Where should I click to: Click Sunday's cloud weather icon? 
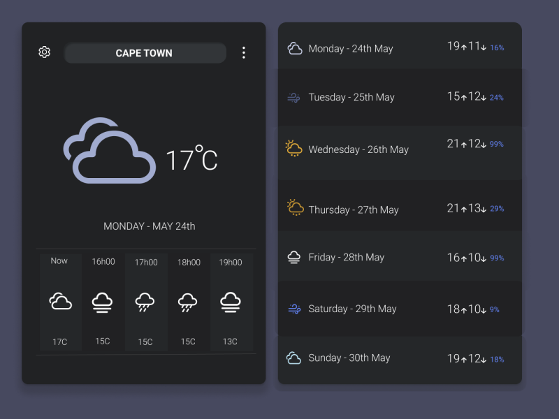click(x=294, y=358)
